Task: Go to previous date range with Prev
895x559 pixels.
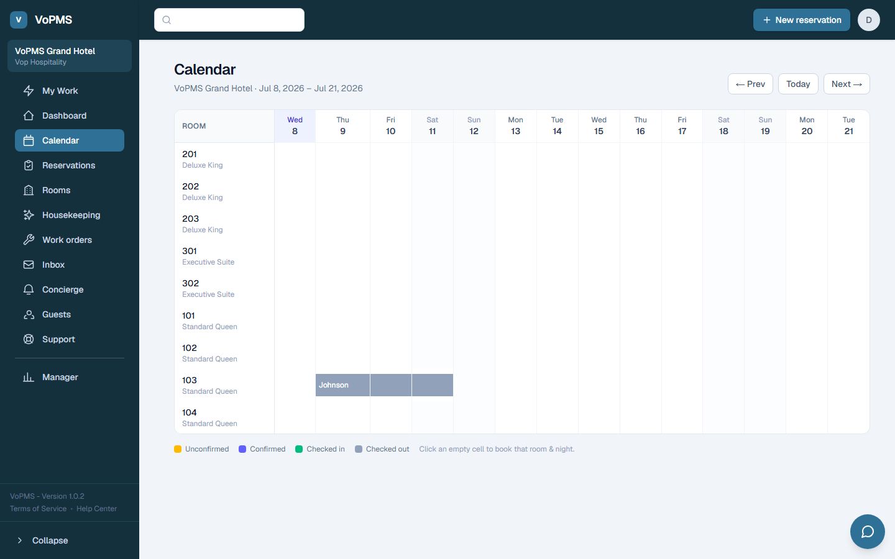Action: (750, 84)
